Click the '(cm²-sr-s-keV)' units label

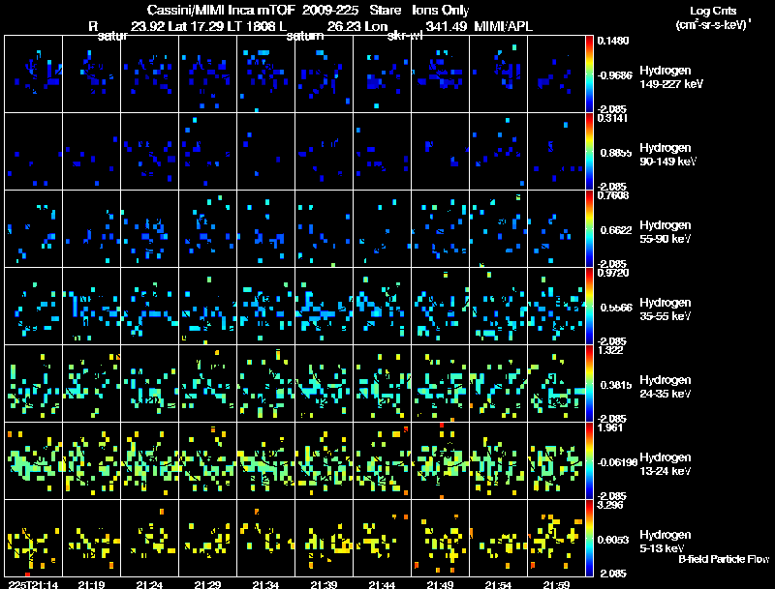pyautogui.click(x=713, y=25)
